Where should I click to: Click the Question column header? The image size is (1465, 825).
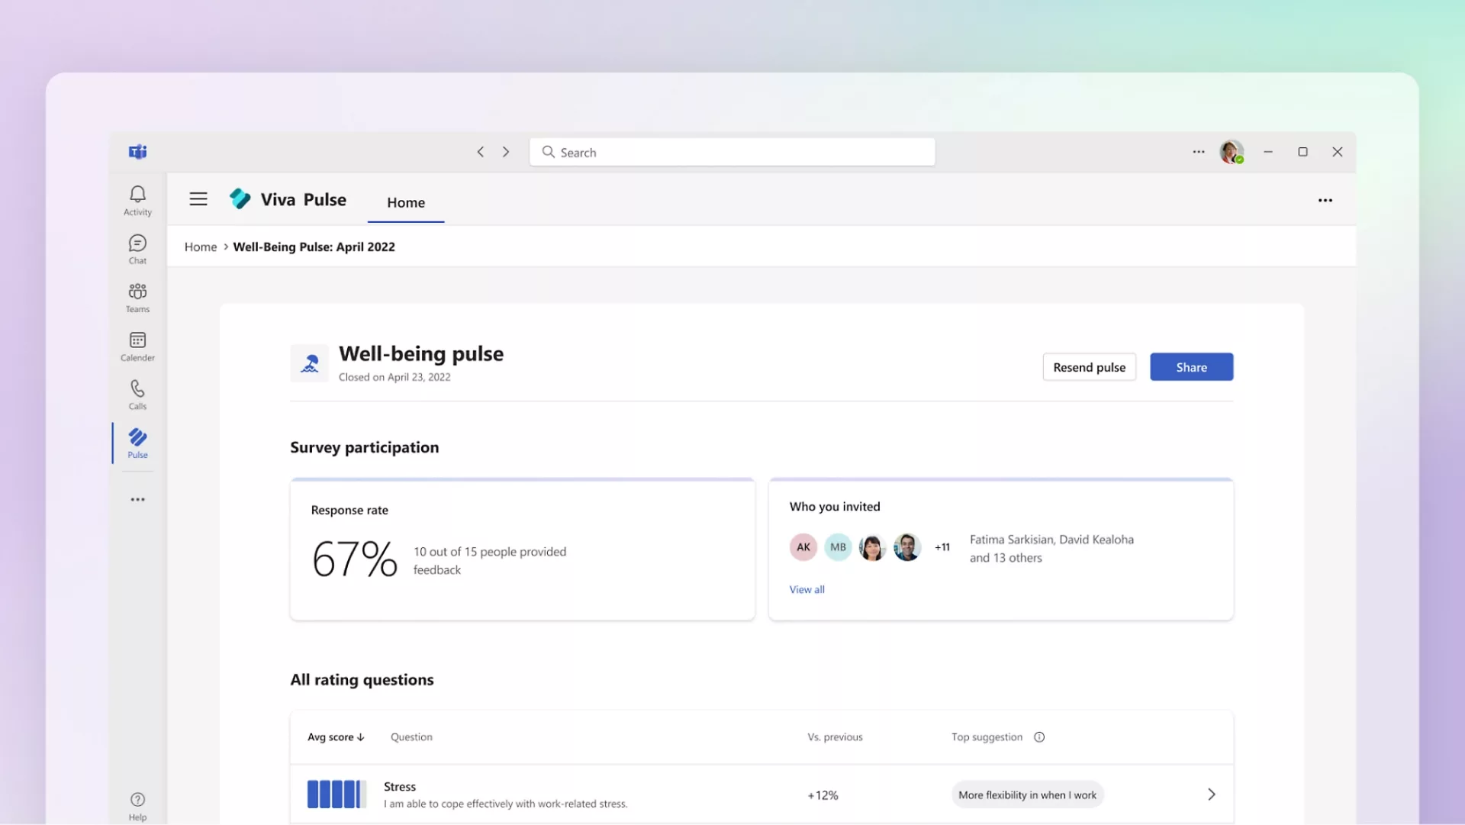(411, 737)
